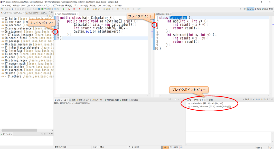Toggle the breakpoint beside Main_Calculator line 5
The width and height of the screenshot is (274, 149).
pyautogui.click(x=55, y=31)
